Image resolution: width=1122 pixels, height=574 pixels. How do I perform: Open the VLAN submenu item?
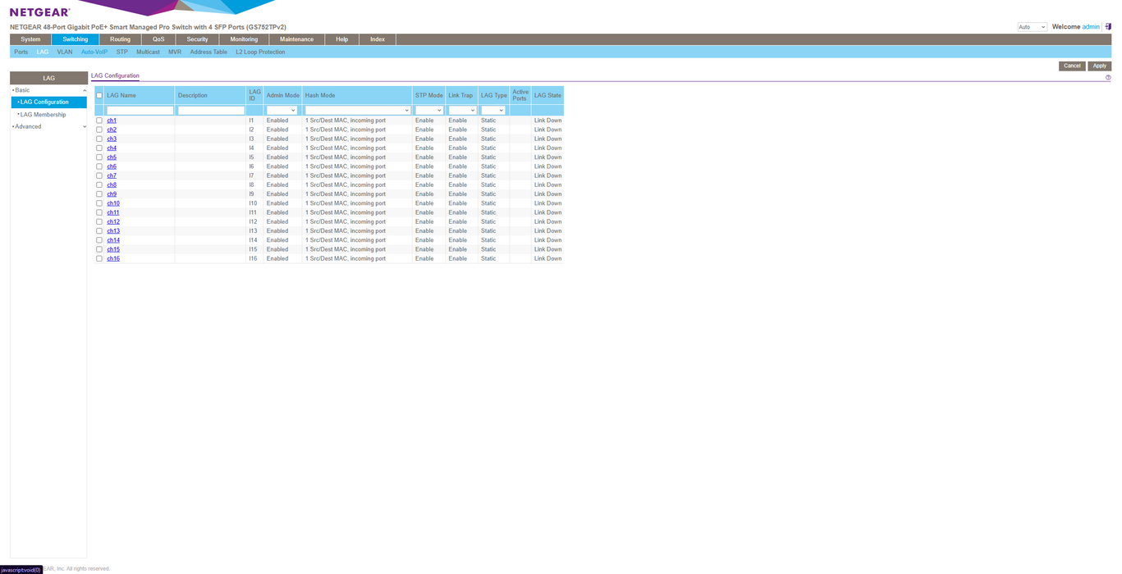pos(65,52)
